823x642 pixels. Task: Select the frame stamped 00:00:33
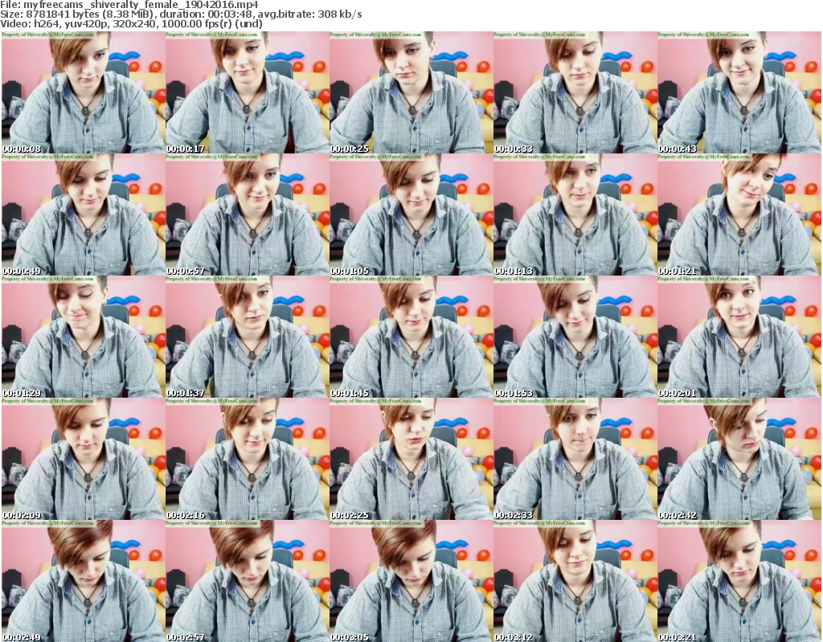[x=575, y=93]
